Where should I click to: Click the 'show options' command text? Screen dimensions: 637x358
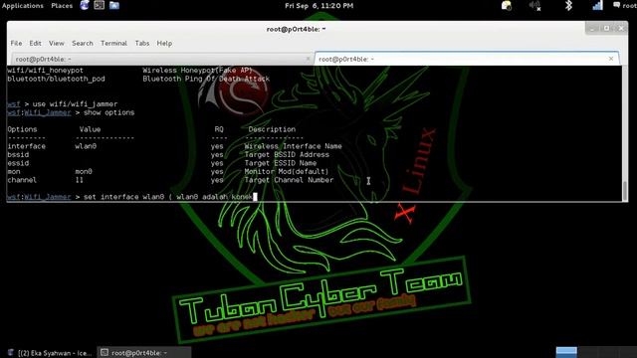[108, 112]
